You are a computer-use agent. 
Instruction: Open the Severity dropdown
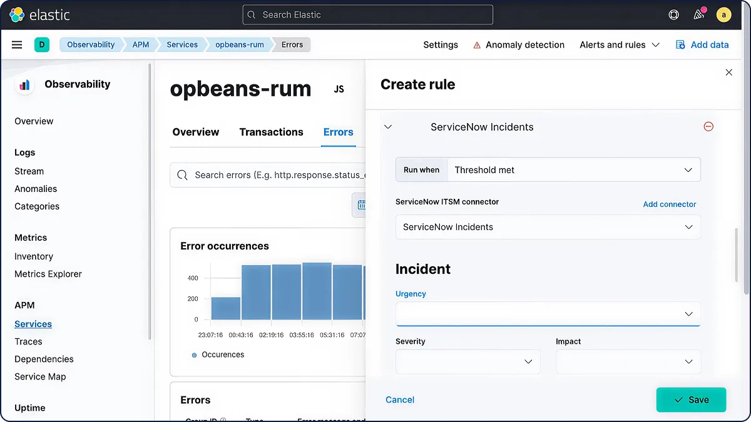(467, 361)
